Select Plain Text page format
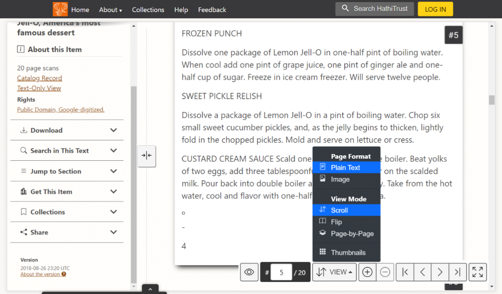This screenshot has height=294, width=502. coord(346,167)
